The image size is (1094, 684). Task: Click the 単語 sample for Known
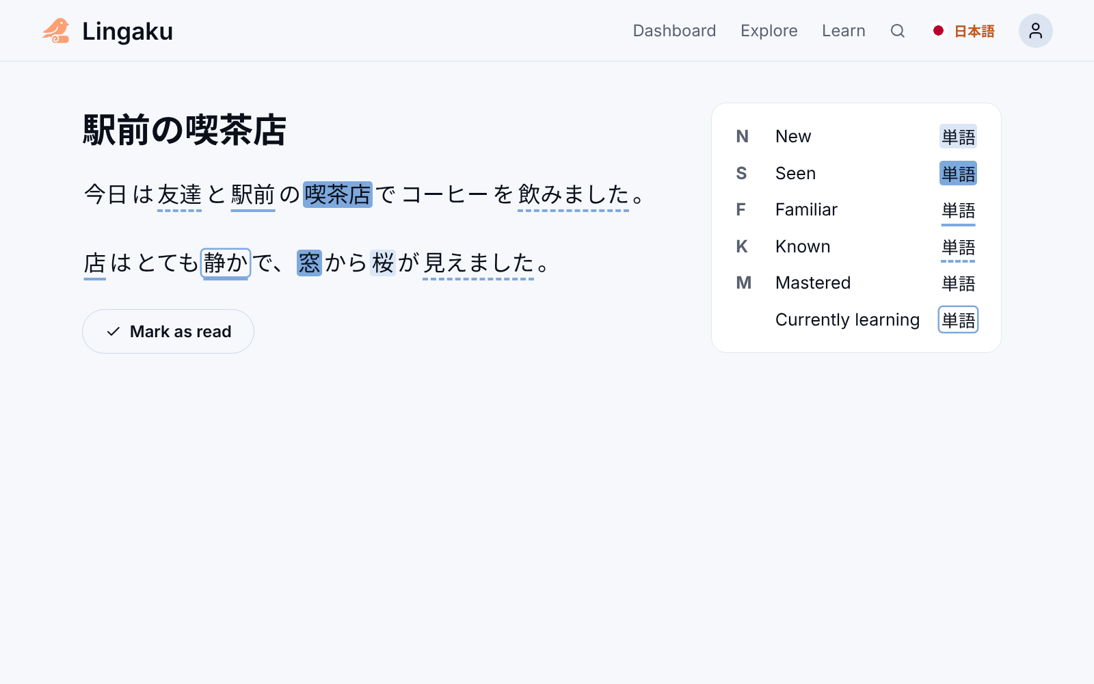959,248
